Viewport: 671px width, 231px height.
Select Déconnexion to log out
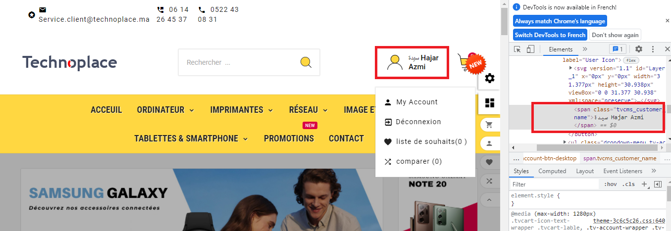pyautogui.click(x=413, y=122)
